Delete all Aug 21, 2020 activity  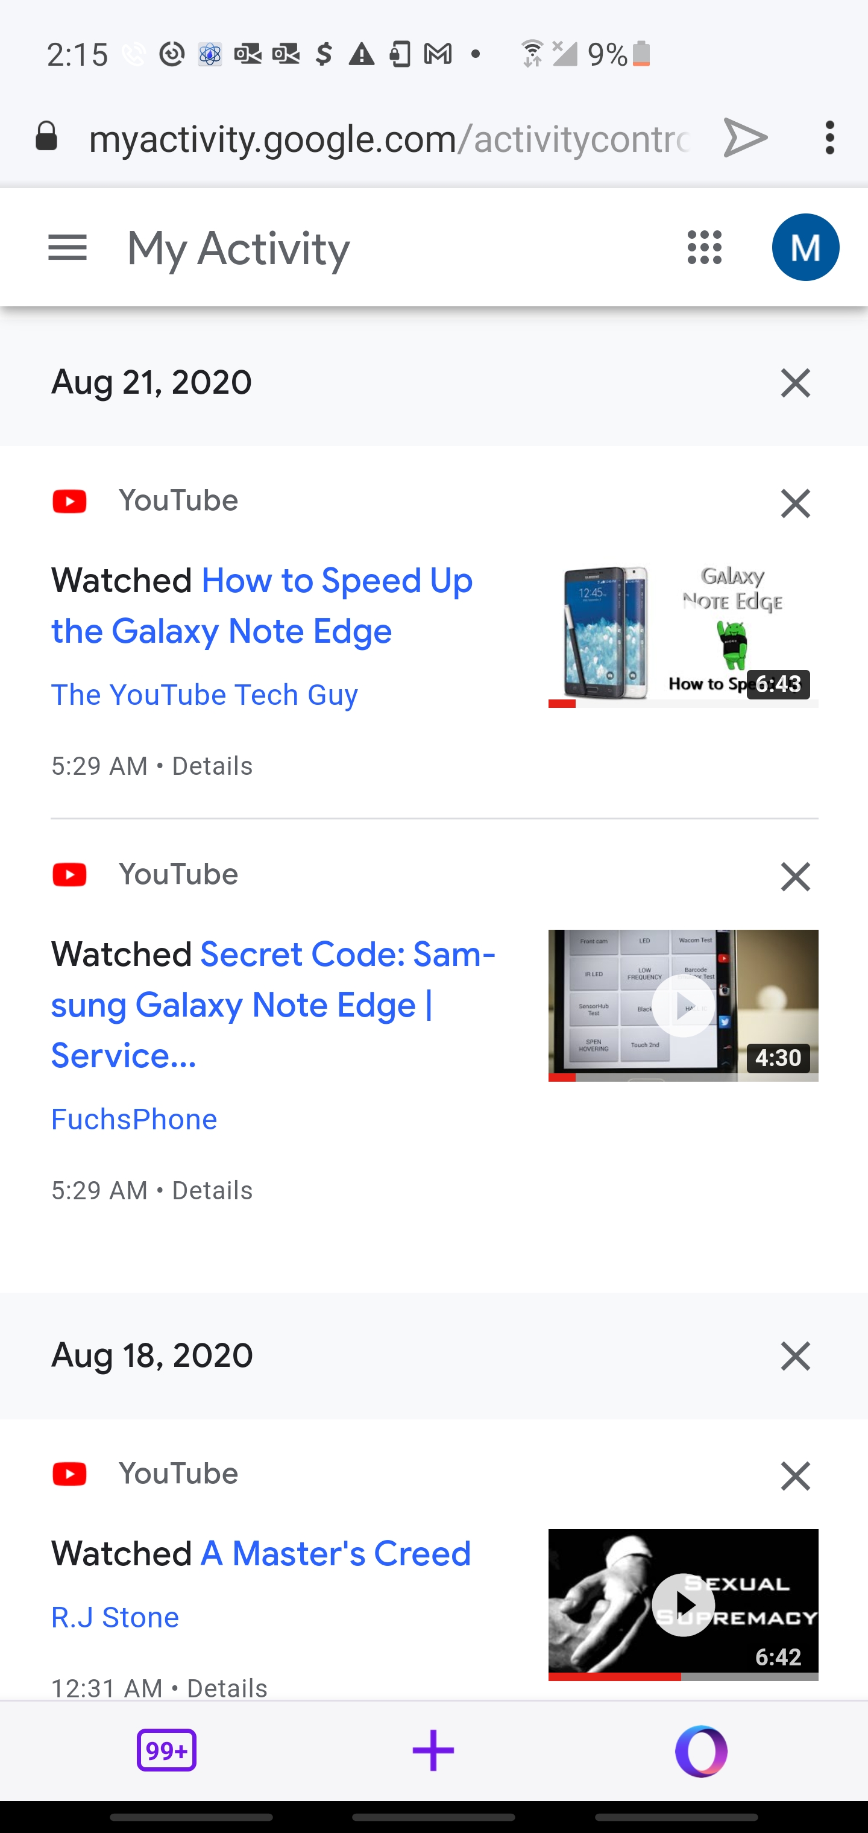[794, 383]
